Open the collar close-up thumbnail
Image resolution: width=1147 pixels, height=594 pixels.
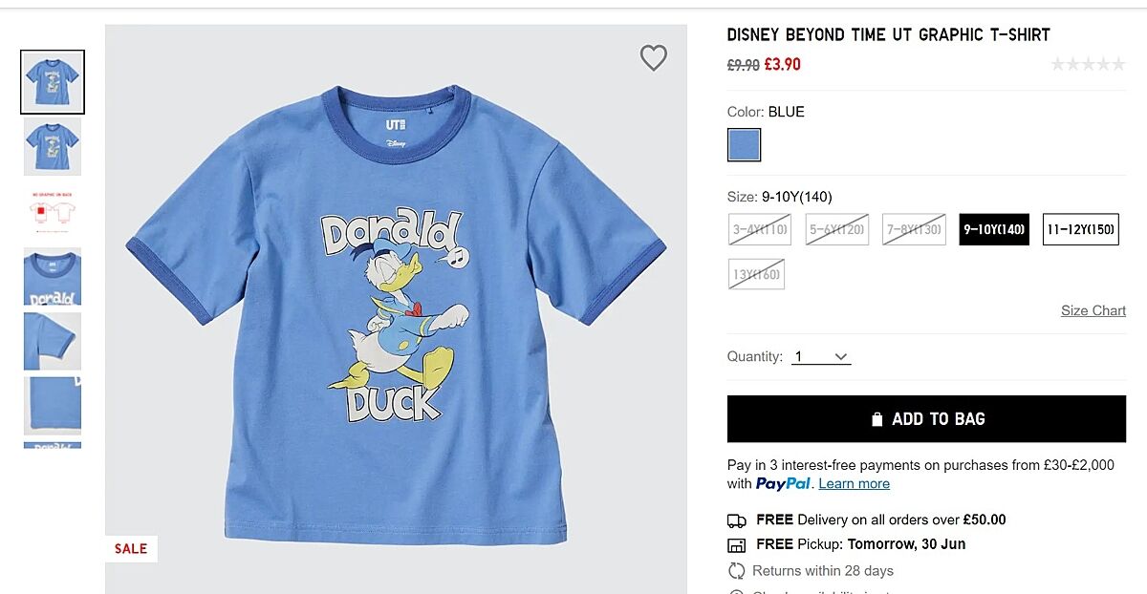[x=53, y=277]
